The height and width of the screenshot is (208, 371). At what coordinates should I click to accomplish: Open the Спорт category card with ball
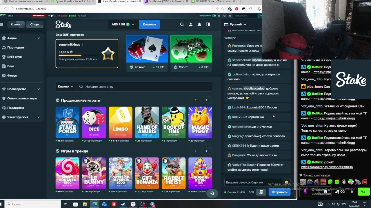(191, 53)
